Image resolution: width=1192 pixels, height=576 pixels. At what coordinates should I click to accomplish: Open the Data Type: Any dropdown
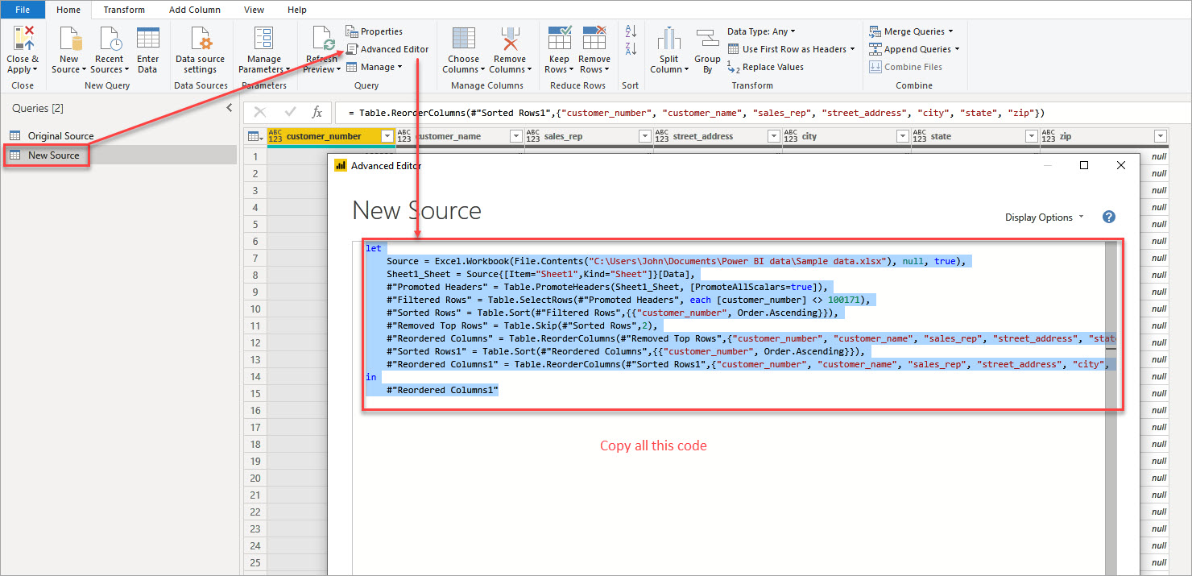(x=761, y=31)
